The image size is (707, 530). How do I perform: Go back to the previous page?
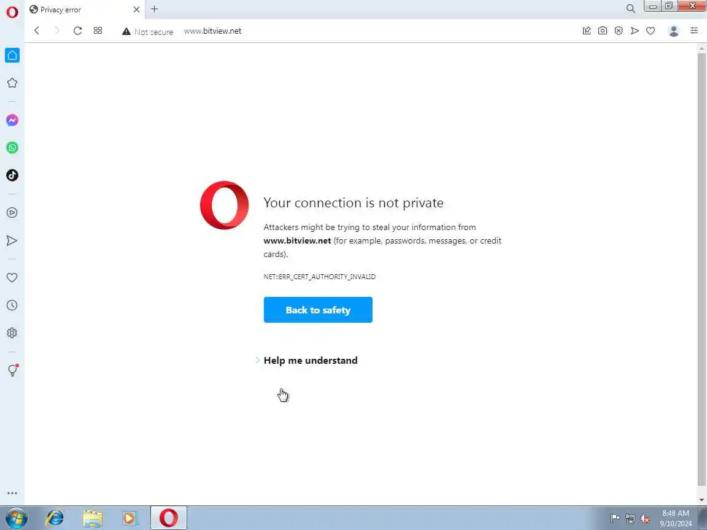[37, 31]
